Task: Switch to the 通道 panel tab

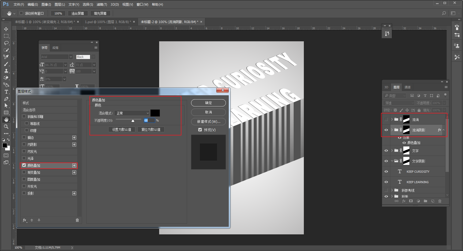Action: pyautogui.click(x=408, y=87)
